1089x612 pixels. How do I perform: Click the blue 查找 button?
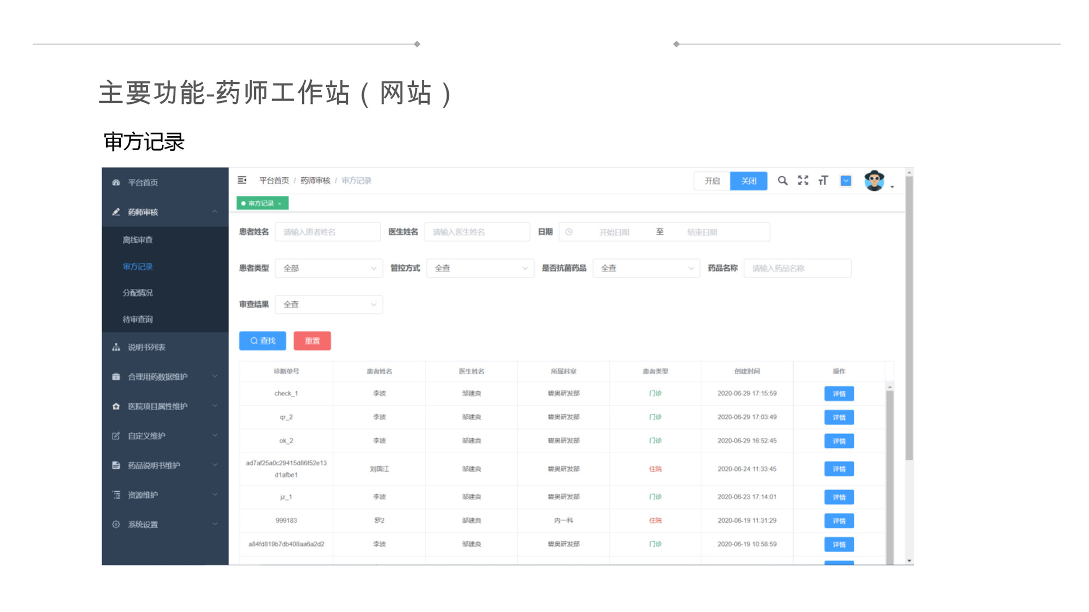[x=262, y=341]
